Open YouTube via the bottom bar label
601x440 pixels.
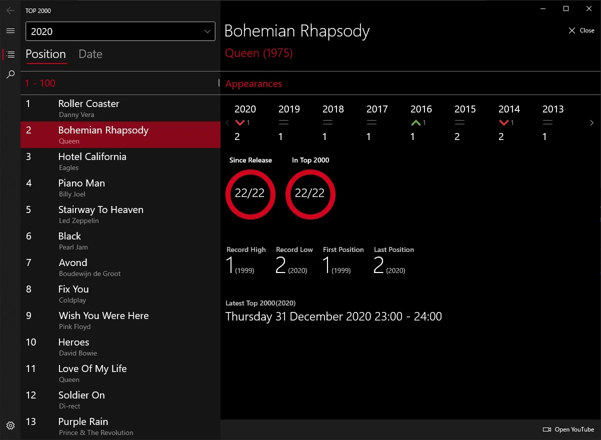pos(574,429)
